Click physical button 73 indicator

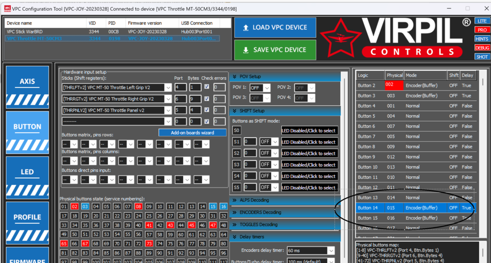149,243
